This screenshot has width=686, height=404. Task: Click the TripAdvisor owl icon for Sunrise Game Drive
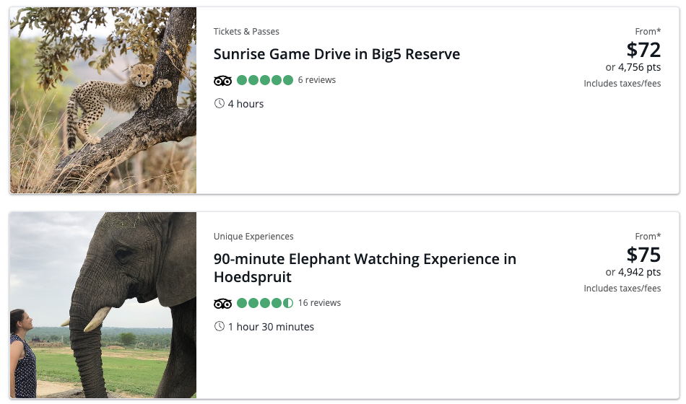point(222,80)
